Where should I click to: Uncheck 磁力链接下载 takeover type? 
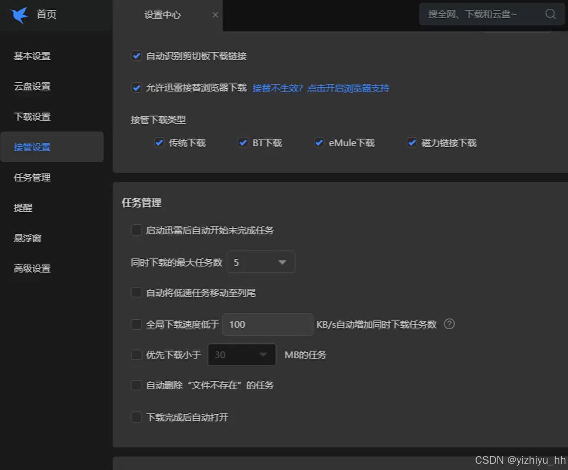(412, 142)
